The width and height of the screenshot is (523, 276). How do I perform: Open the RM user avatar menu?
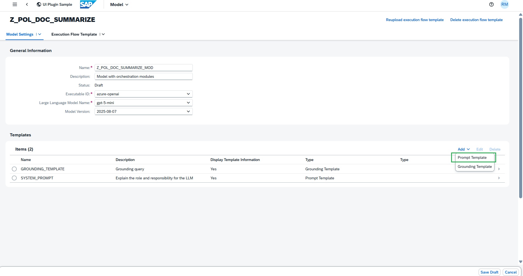click(505, 4)
